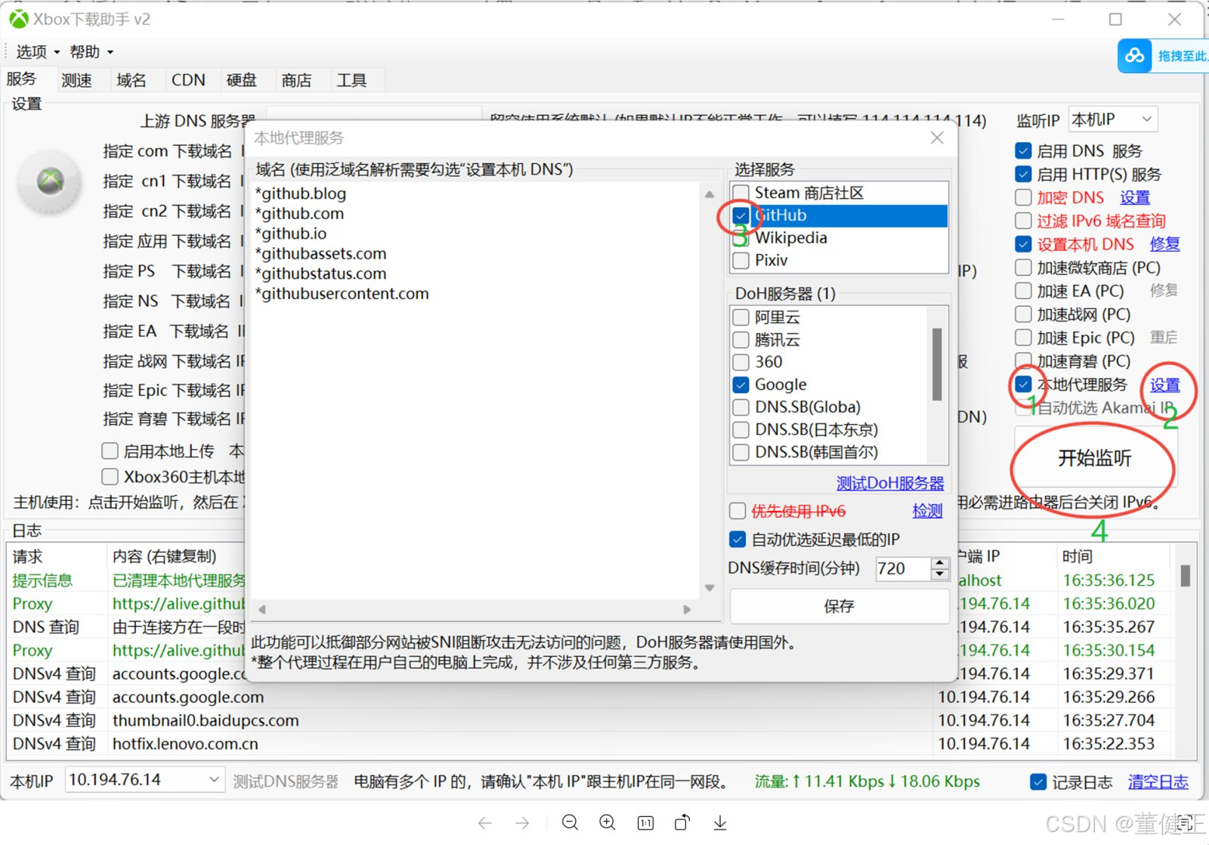Toggle 本地代理服务 checkbox
1209x845 pixels.
1023,384
